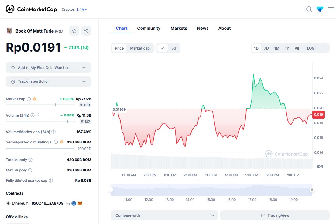Image resolution: width=336 pixels, height=224 pixels.
Task: Click the Volume/Market cap info icon
Action: (53, 132)
